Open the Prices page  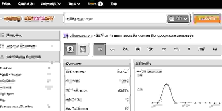(x=6, y=4)
